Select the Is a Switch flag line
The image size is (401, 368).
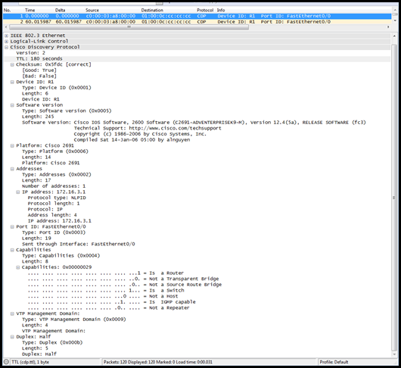click(x=106, y=291)
